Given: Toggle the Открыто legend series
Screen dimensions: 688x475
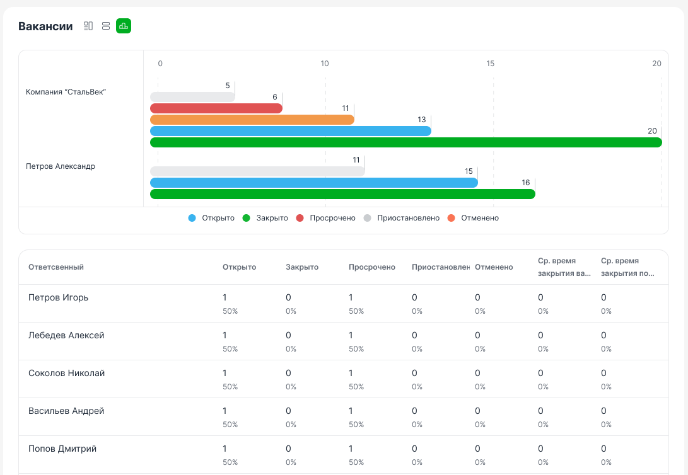Looking at the screenshot, I should 211,218.
